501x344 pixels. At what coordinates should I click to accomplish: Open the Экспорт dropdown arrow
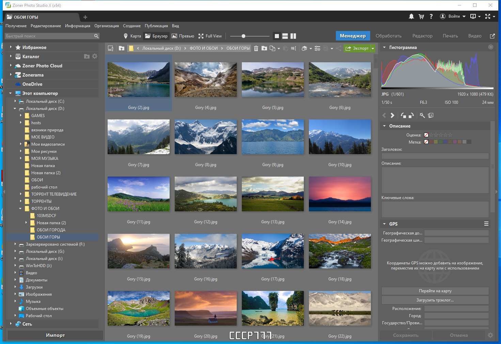pos(372,48)
